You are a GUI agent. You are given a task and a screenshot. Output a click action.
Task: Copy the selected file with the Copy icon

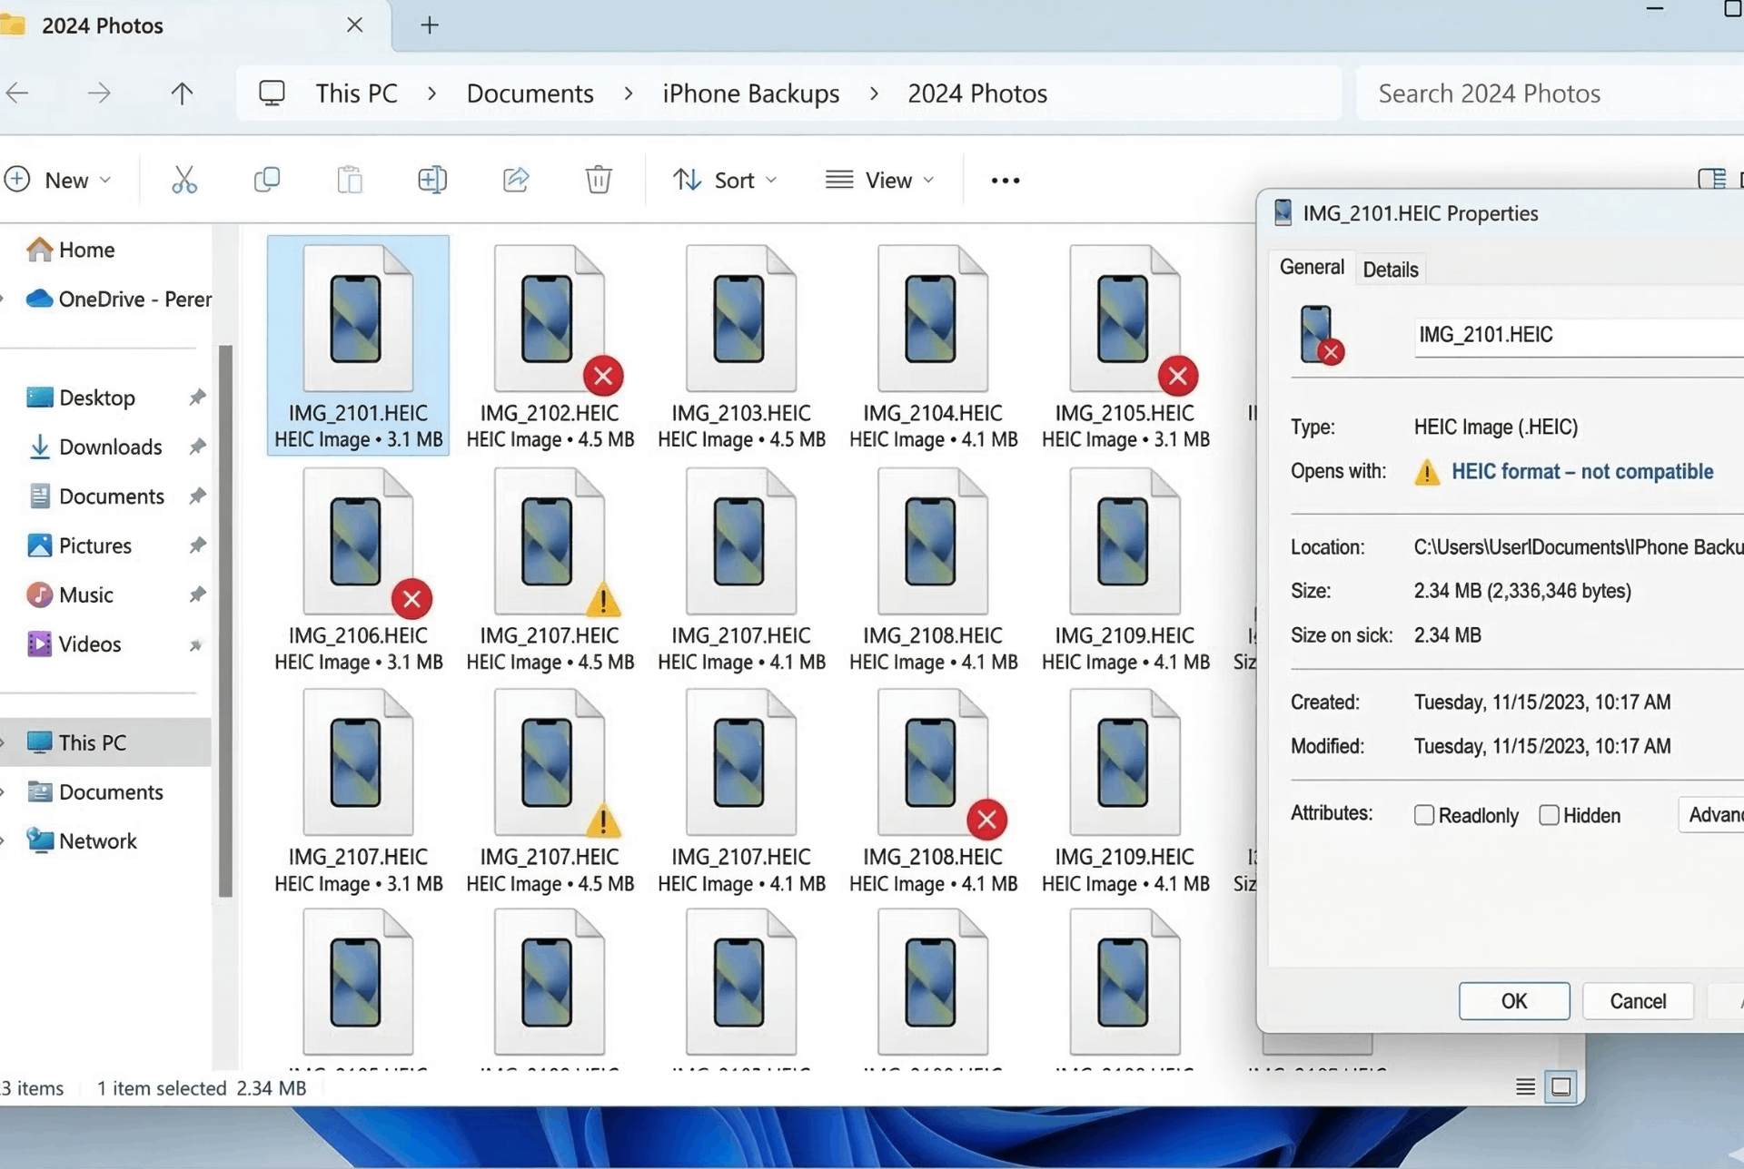(267, 179)
